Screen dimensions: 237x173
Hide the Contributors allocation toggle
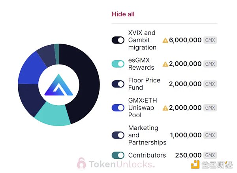pos(118,155)
